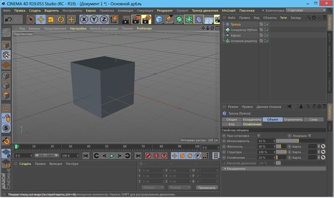Open the Объект coordinate dropdown
This screenshot has height=198, width=334.
[x=153, y=188]
